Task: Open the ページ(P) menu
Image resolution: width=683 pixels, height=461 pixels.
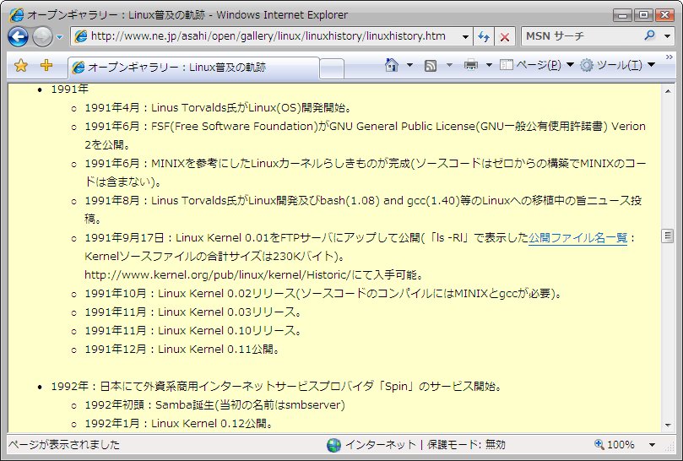Action: [537, 65]
